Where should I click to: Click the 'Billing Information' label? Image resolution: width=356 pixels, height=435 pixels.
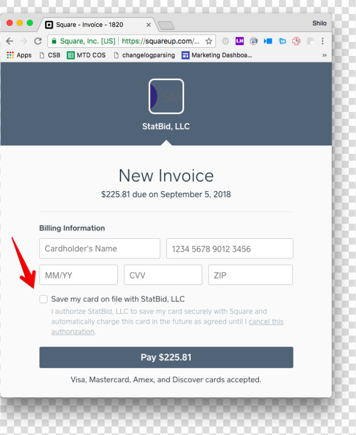[x=72, y=228]
